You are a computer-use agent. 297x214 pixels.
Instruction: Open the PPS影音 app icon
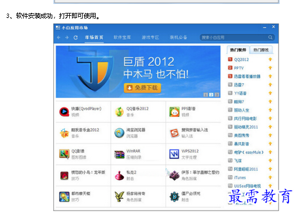[174, 112]
